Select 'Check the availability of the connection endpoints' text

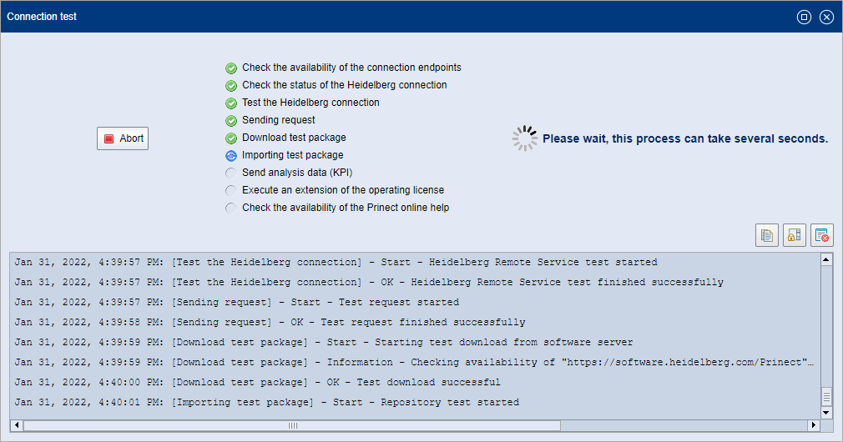point(351,68)
